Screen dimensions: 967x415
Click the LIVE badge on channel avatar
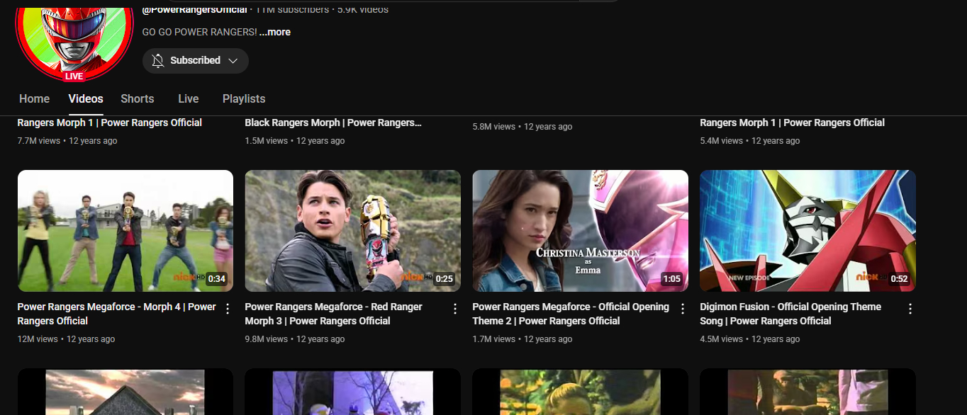pyautogui.click(x=74, y=76)
